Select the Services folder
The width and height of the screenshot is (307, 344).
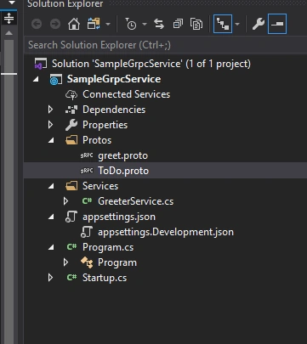[100, 186]
